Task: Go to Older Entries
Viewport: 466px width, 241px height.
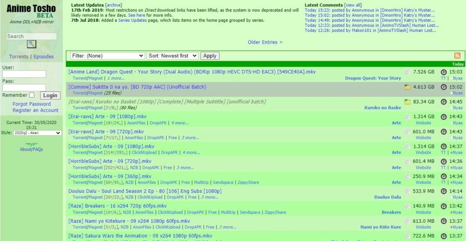Action: click(265, 42)
